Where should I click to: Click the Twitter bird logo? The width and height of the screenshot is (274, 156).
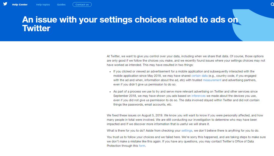(5, 4)
